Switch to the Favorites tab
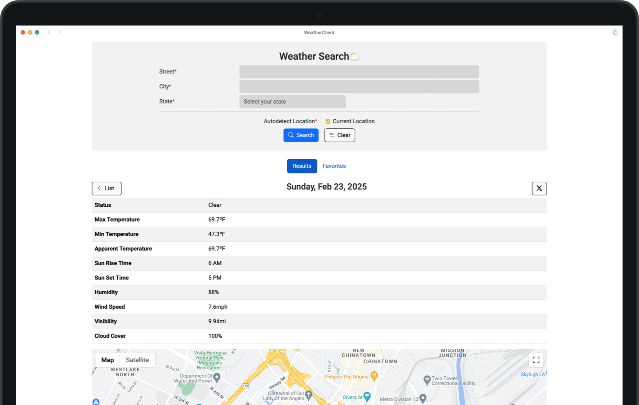 334,166
